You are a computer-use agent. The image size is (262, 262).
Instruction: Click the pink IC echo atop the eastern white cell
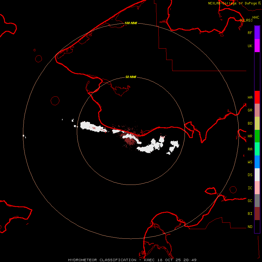tap(162, 137)
